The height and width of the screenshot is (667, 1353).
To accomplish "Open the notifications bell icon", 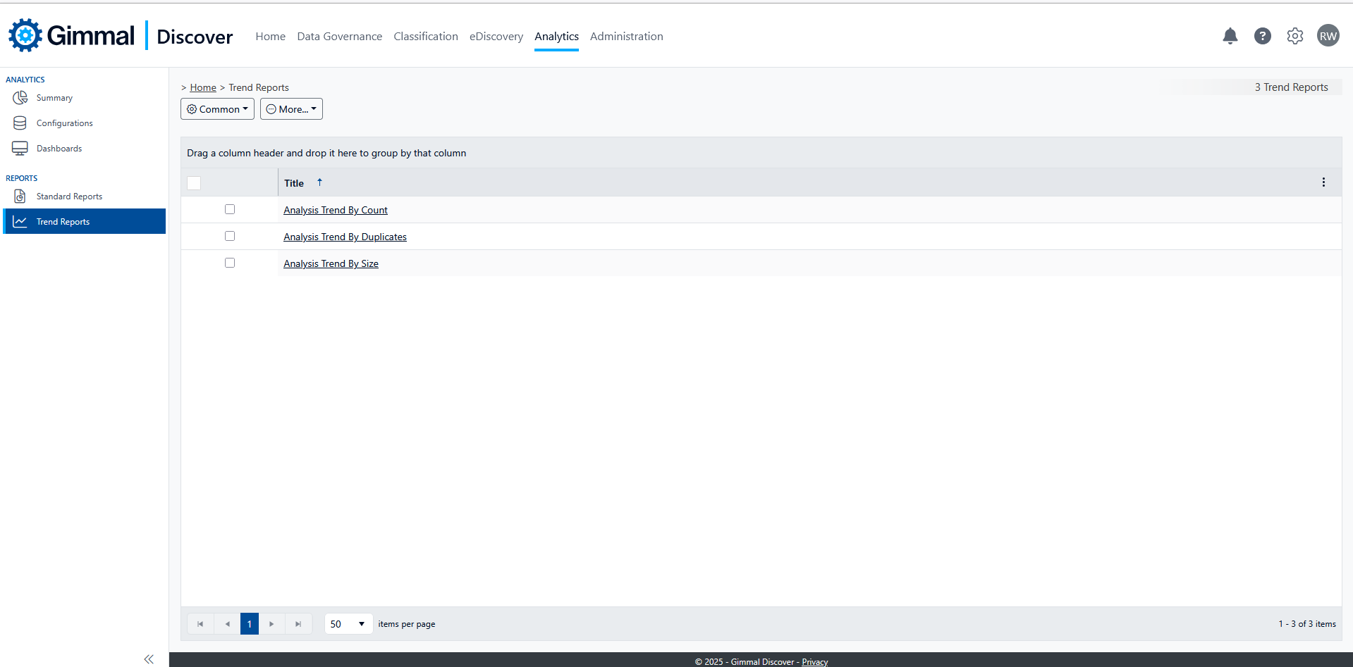I will [1230, 36].
